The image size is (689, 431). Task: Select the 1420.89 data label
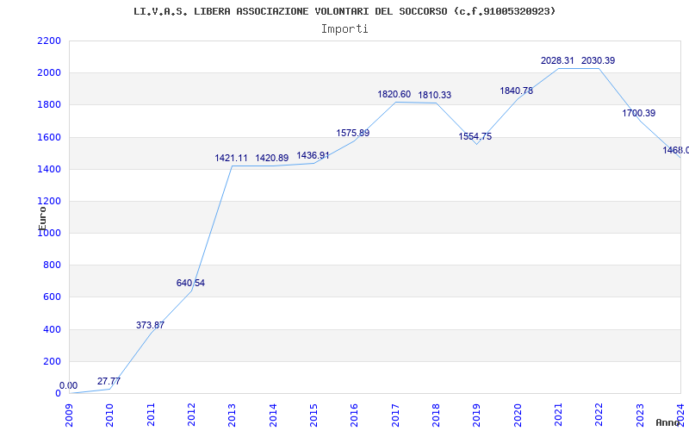click(x=272, y=158)
